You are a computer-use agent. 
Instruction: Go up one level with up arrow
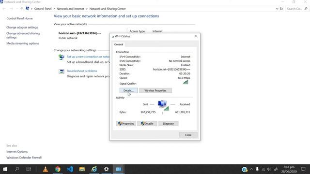point(22,9)
